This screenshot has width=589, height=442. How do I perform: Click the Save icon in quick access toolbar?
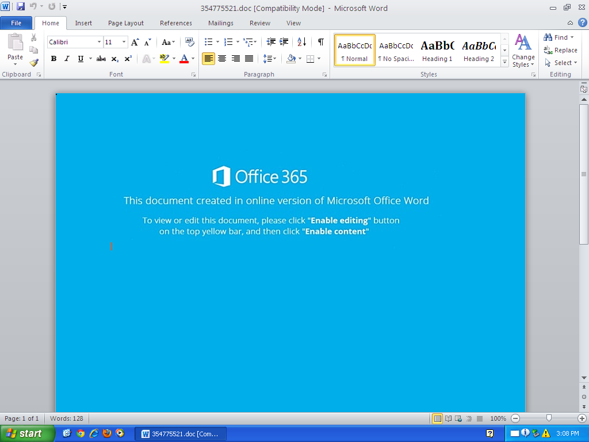tap(20, 6)
